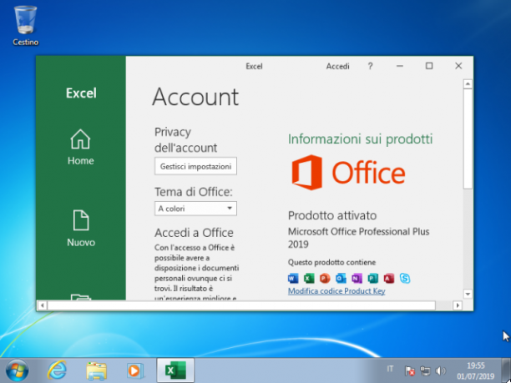511x383 pixels.
Task: Open the Modifica codice Product Key link
Action: point(336,291)
